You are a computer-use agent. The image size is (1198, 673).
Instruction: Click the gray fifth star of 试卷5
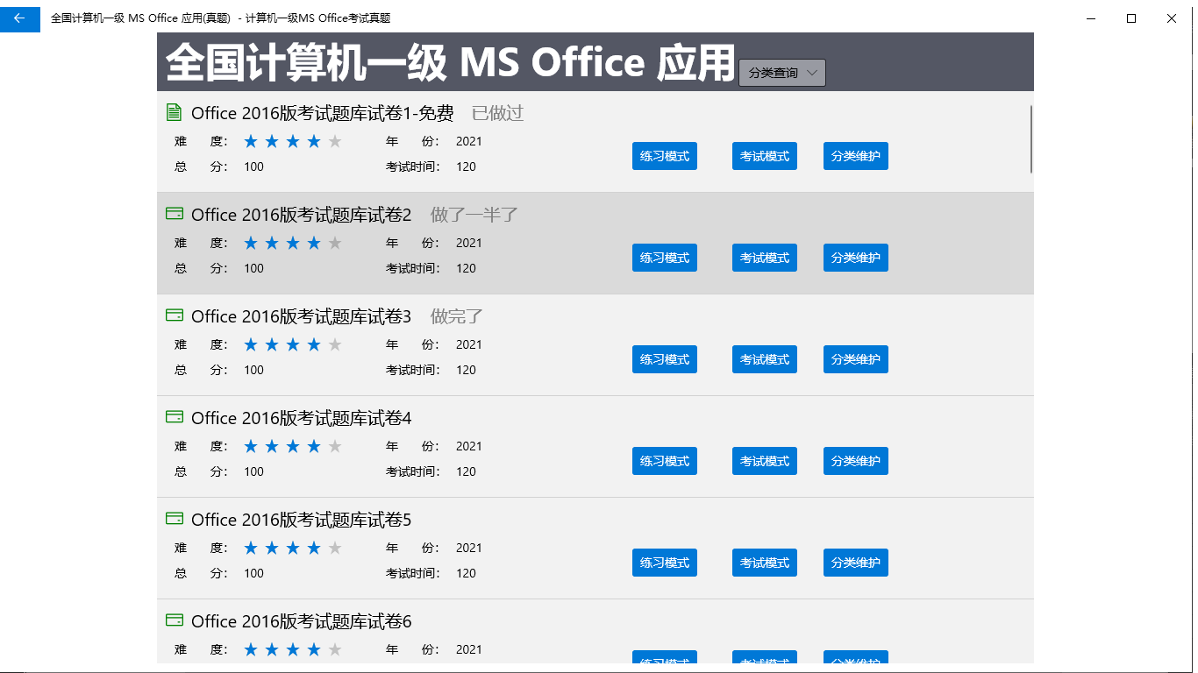click(x=335, y=548)
